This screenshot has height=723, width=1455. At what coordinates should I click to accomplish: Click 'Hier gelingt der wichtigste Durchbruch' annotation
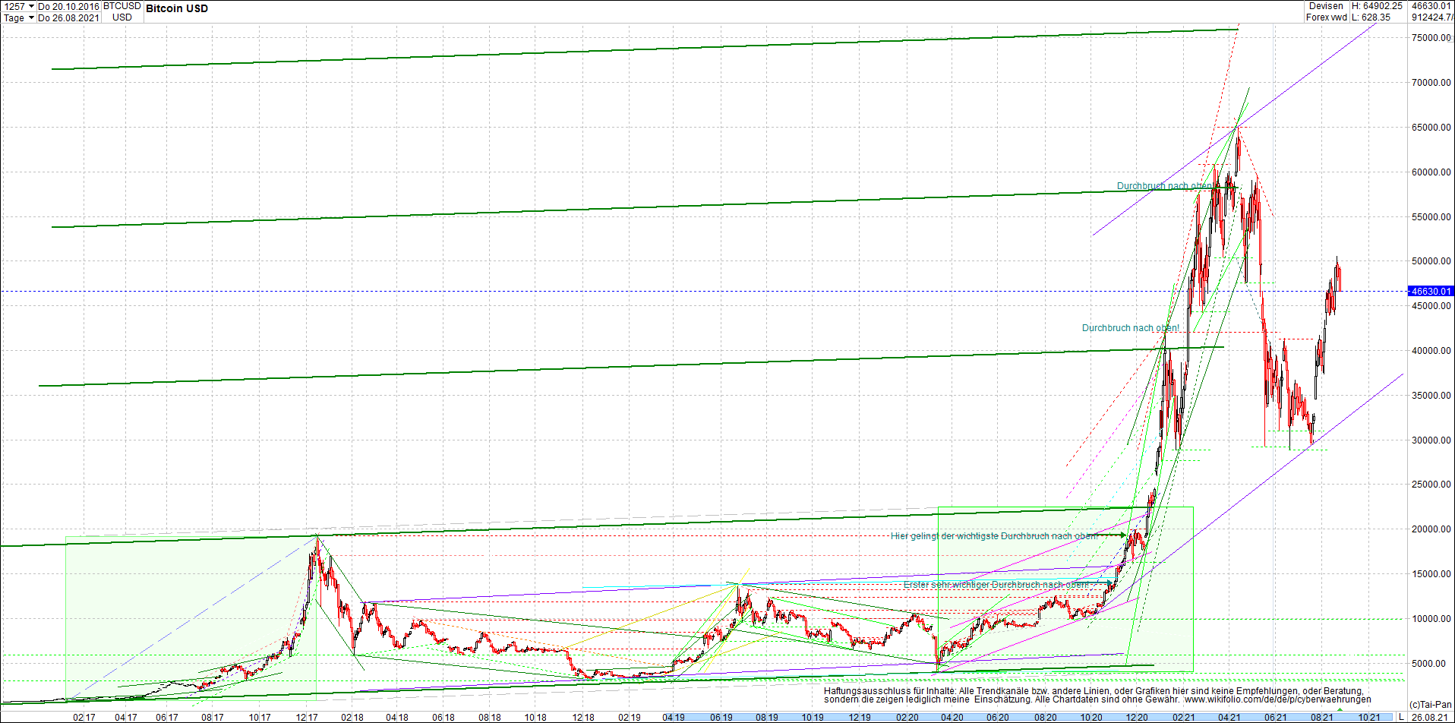pos(994,536)
